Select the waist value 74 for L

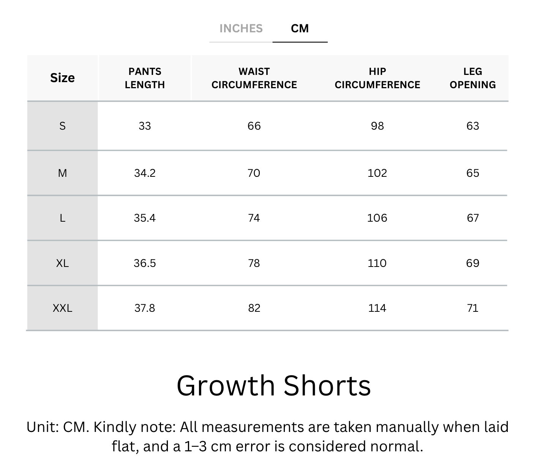tap(254, 218)
